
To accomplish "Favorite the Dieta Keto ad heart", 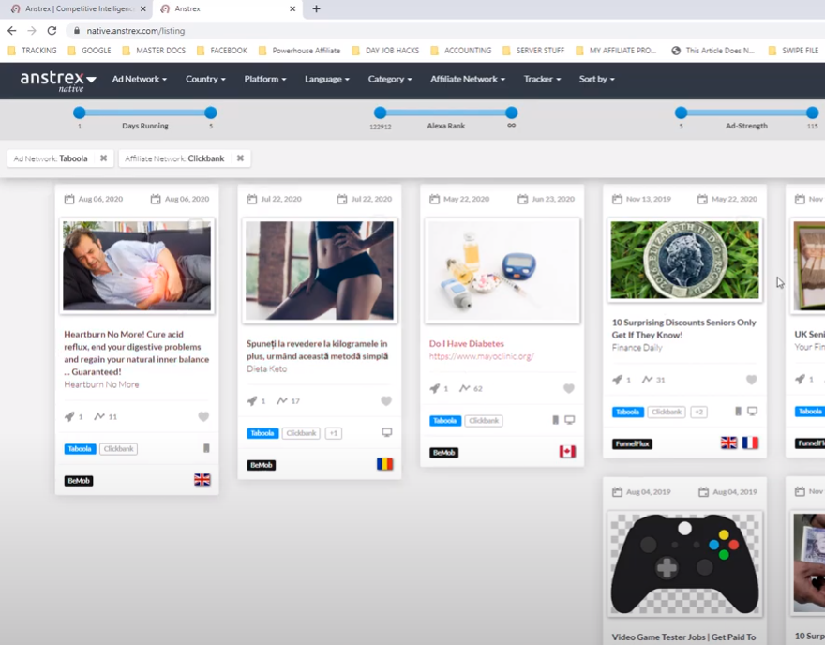I will 386,401.
